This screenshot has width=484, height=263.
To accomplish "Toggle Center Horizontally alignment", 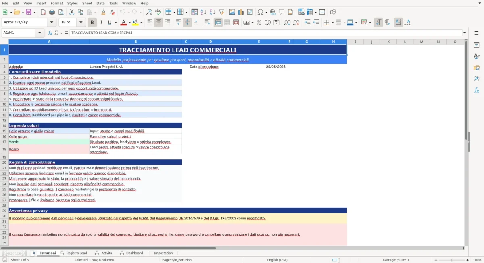I will pyautogui.click(x=159, y=23).
